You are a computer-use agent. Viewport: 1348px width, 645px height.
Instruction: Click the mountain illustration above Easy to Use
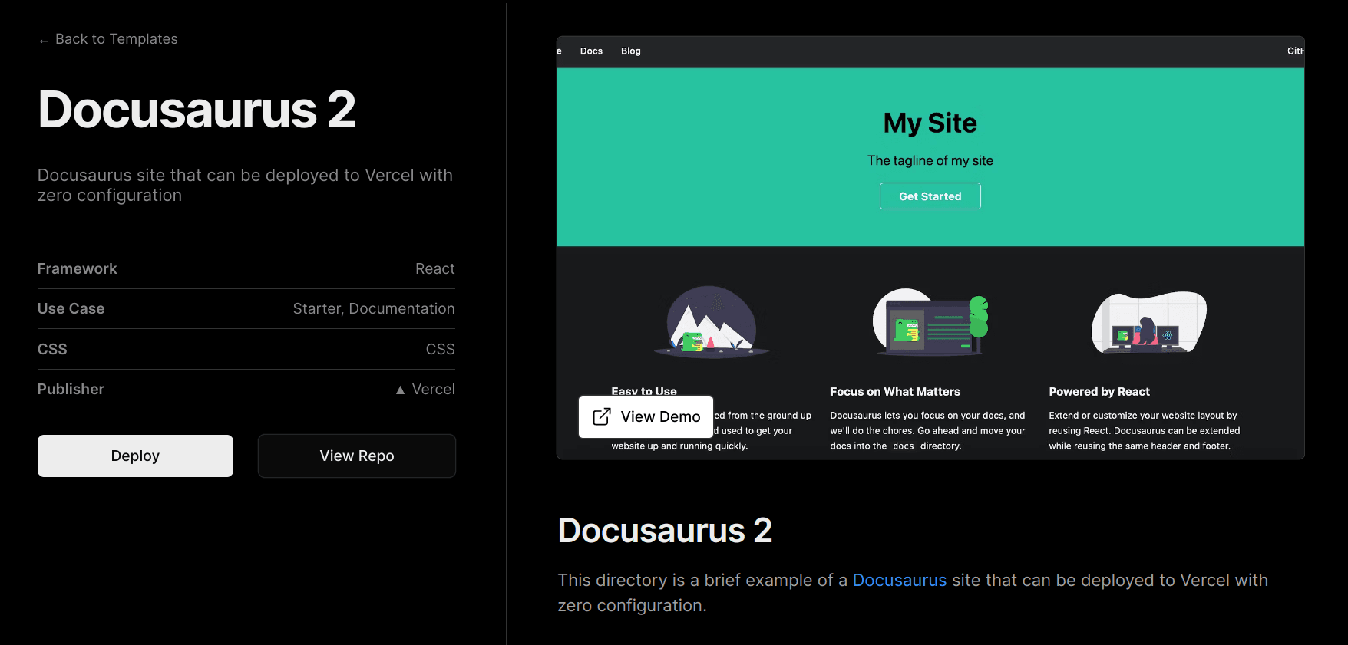coord(712,322)
